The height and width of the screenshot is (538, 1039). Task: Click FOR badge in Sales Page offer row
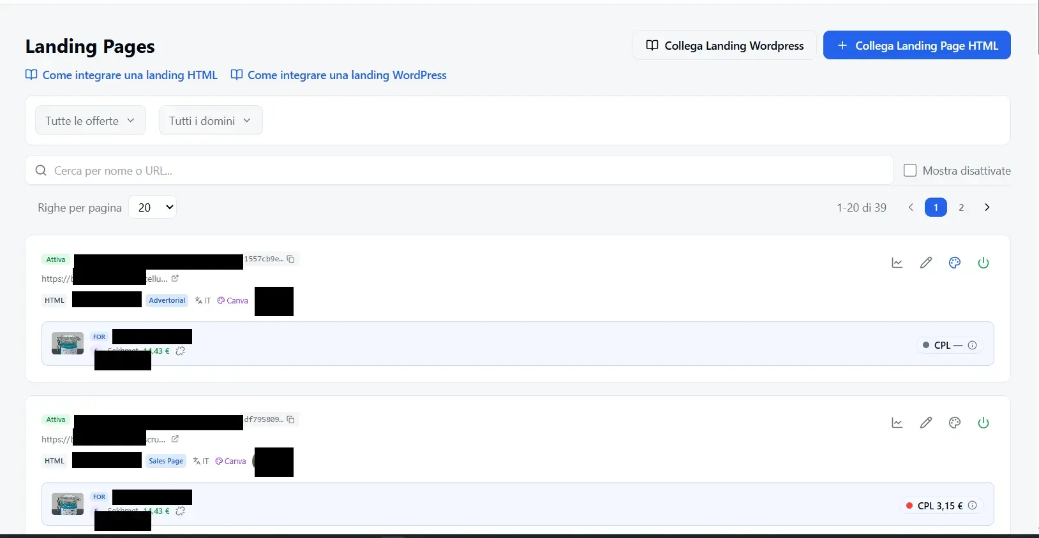pyautogui.click(x=99, y=497)
